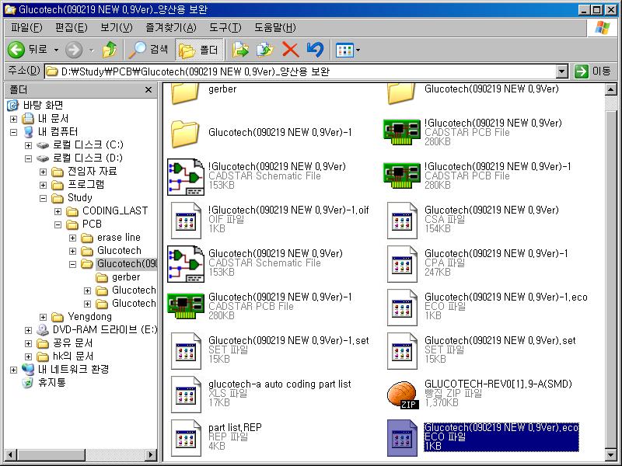Open the 편집(E) menu
This screenshot has height=466, width=622.
click(71, 28)
